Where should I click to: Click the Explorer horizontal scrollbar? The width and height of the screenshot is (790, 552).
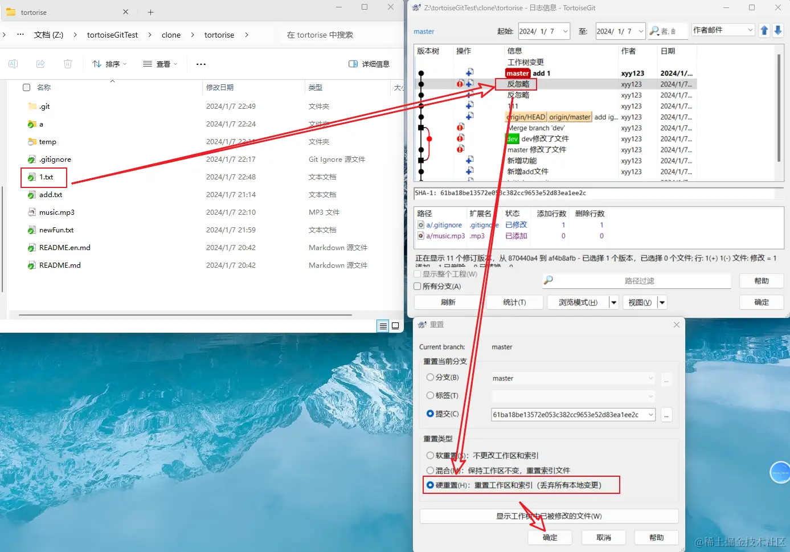[185, 314]
